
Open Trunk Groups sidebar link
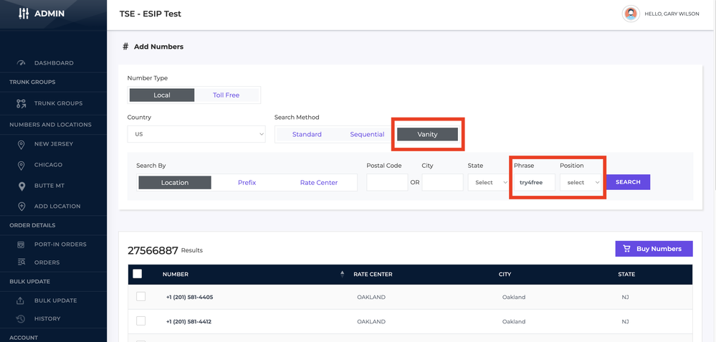58,103
